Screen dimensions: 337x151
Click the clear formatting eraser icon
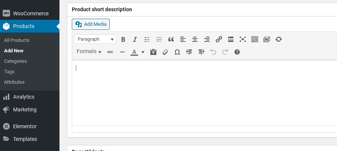(x=165, y=52)
